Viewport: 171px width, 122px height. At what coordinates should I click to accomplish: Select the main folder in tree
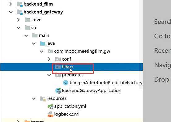44,35
